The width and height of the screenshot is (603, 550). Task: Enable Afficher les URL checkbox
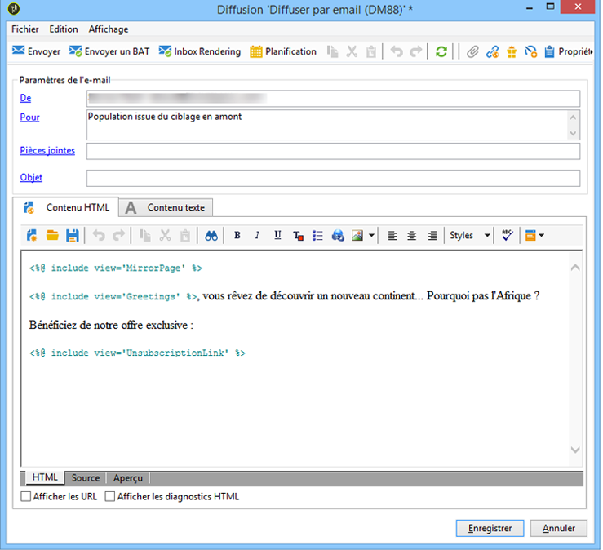click(x=26, y=496)
